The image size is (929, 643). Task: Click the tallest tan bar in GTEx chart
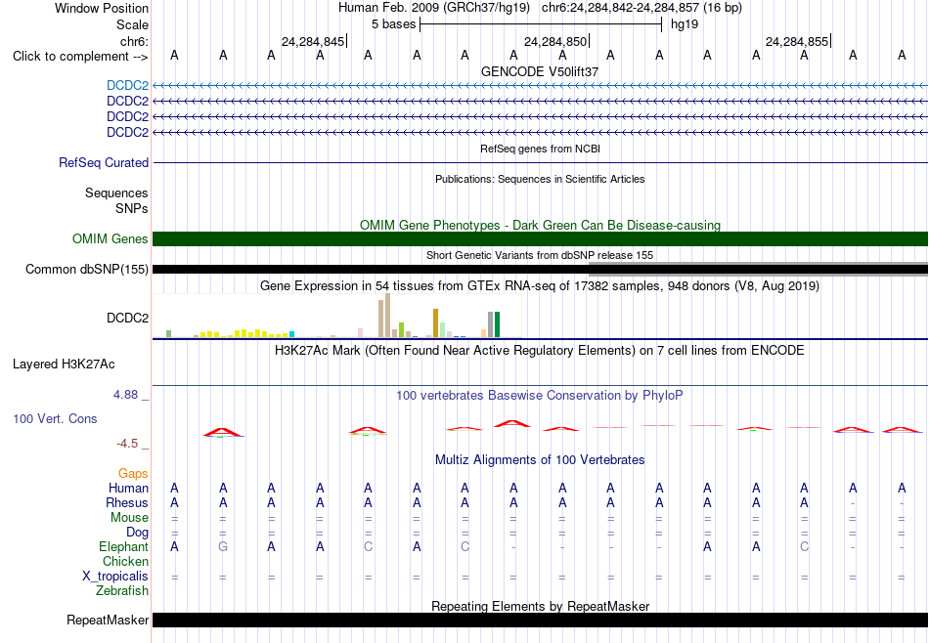(387, 316)
